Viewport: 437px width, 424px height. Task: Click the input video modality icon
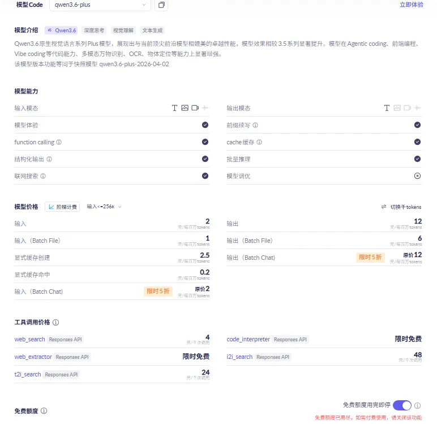(x=195, y=108)
